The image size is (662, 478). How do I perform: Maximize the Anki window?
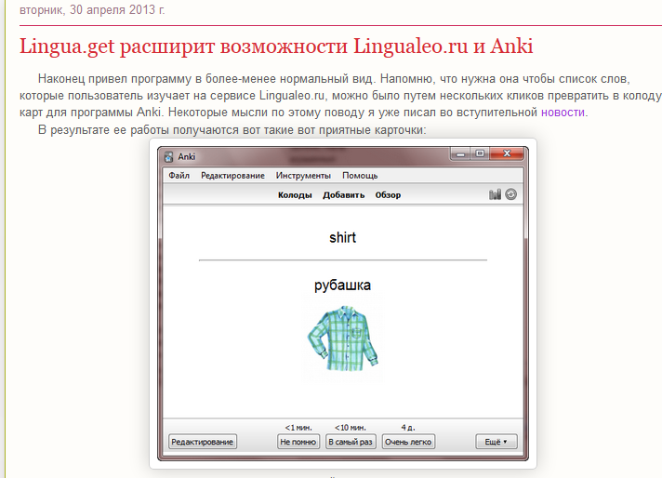(480, 153)
